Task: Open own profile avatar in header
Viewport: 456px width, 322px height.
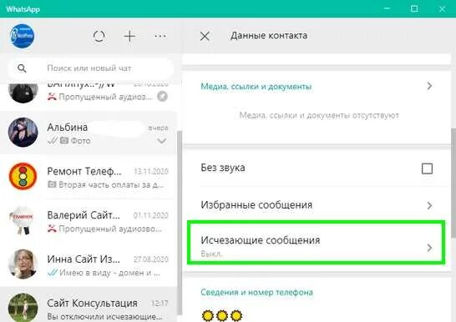Action: coord(22,36)
